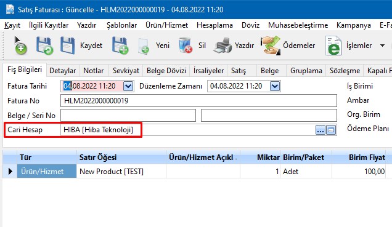
Task: Switch to the Sözleşme tab
Action: pos(345,71)
